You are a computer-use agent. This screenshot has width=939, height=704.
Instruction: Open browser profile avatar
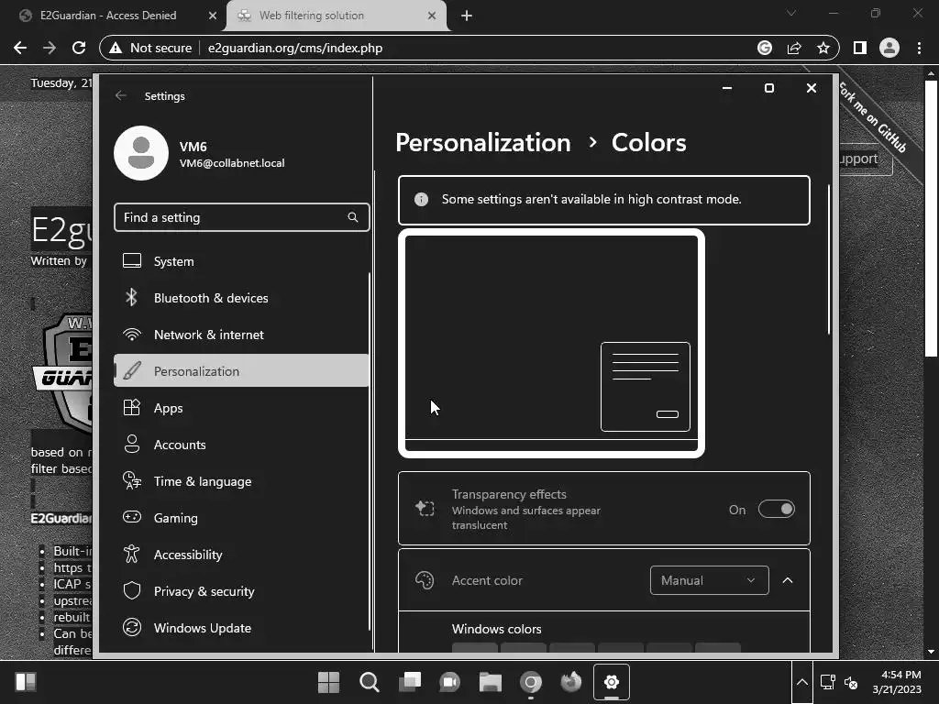click(x=889, y=48)
